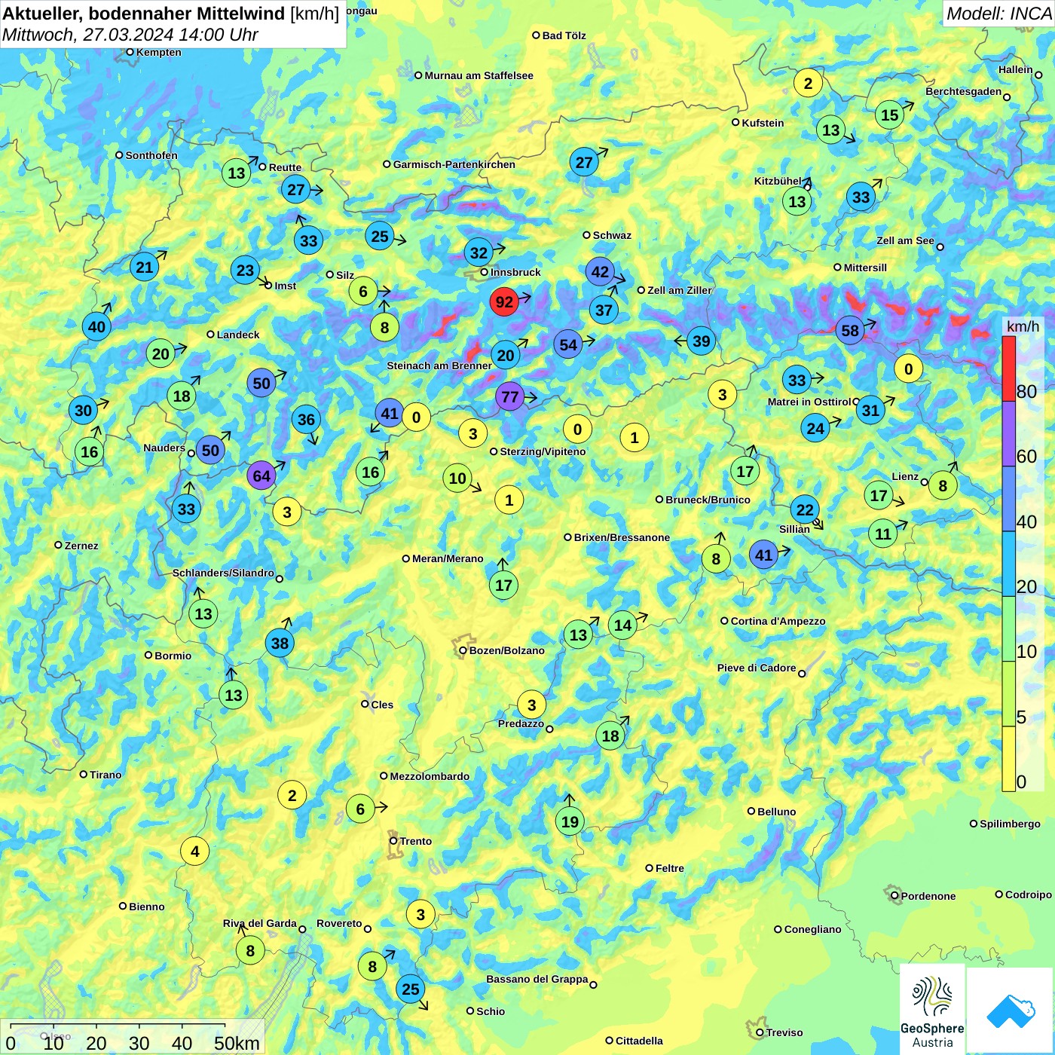
Task: Select the Kempten city label
Action: point(158,52)
